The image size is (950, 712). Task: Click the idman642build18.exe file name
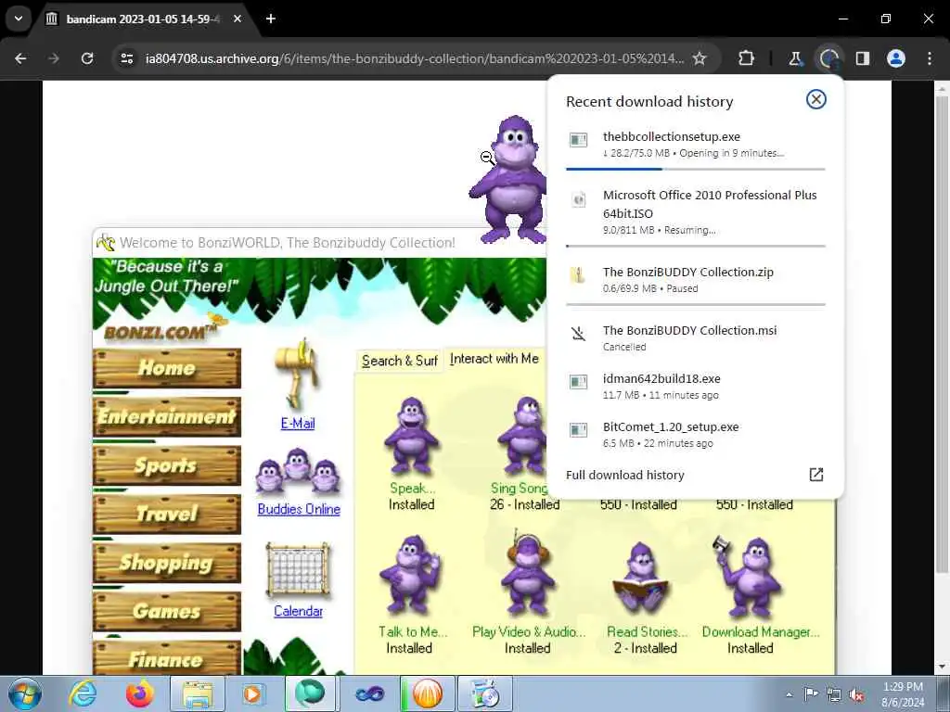click(661, 379)
